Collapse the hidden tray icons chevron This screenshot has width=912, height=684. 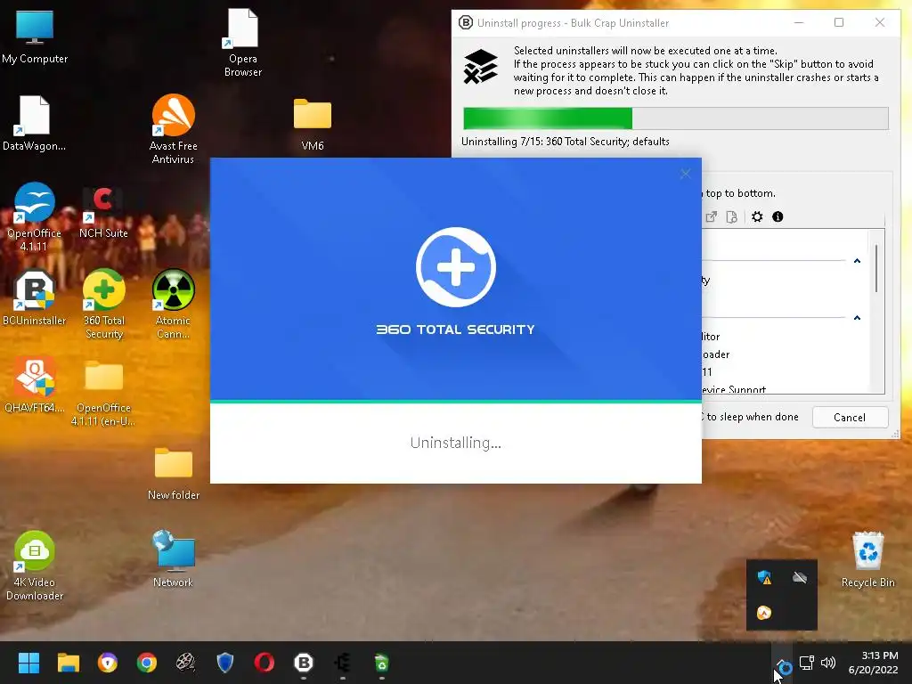783,663
